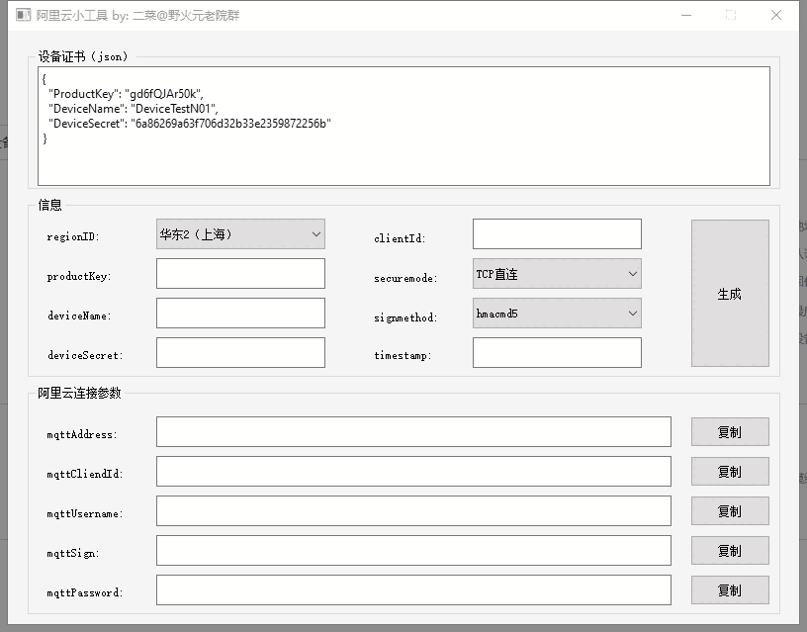The width and height of the screenshot is (807, 632).
Task: Select the mqttPassword output field
Action: [x=413, y=590]
